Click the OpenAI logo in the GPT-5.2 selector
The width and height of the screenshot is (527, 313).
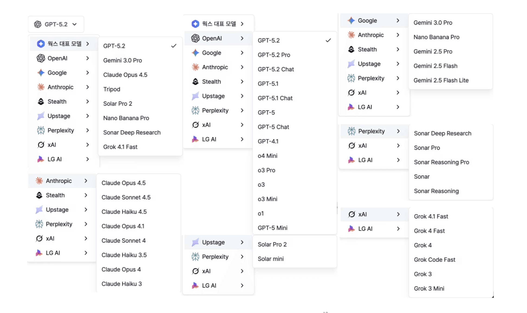pos(38,24)
